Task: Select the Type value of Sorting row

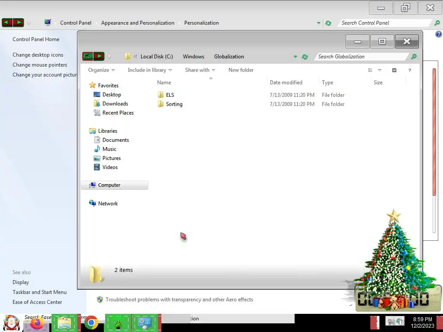Action: 333,104
